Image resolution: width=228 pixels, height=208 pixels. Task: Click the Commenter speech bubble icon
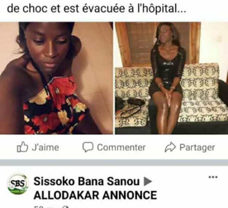tap(88, 147)
